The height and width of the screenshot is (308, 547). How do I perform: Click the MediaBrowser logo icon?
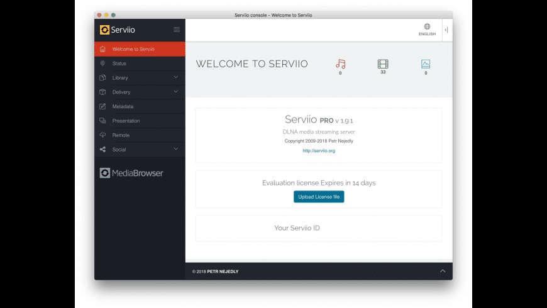point(104,173)
